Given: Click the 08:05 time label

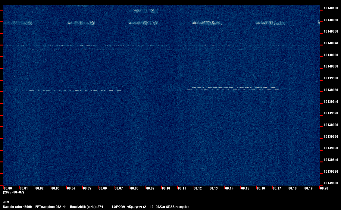Looking at the screenshot, I should point(87,188).
